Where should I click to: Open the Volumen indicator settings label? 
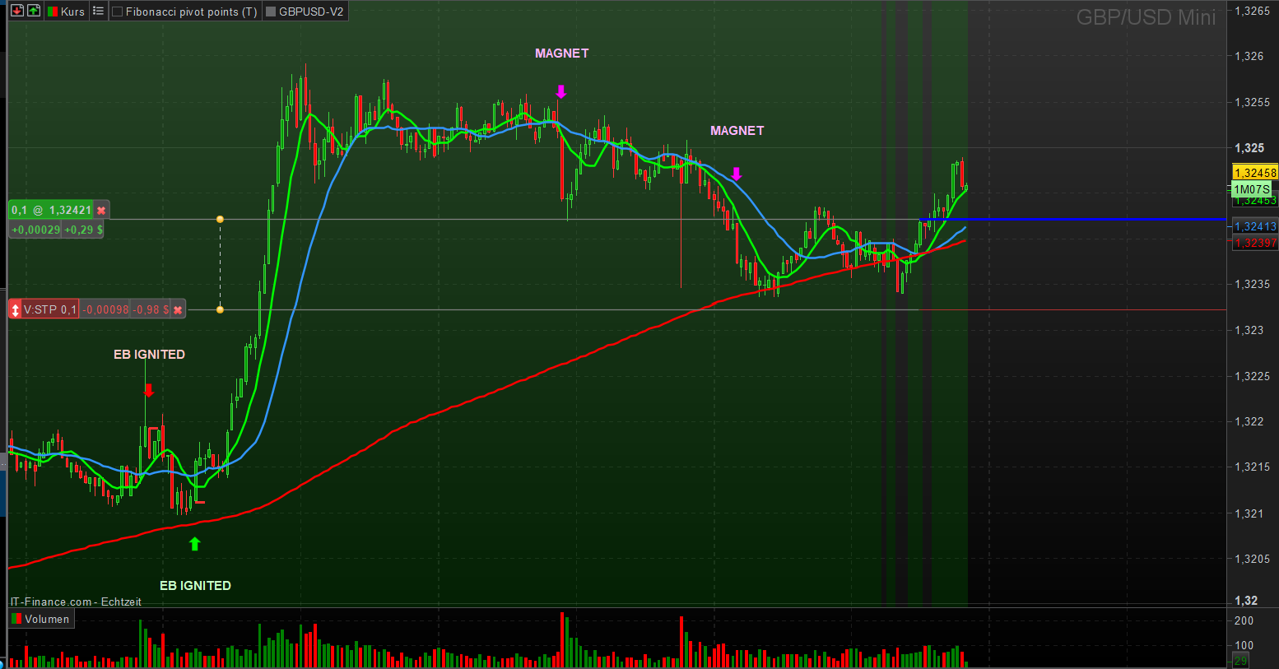47,619
